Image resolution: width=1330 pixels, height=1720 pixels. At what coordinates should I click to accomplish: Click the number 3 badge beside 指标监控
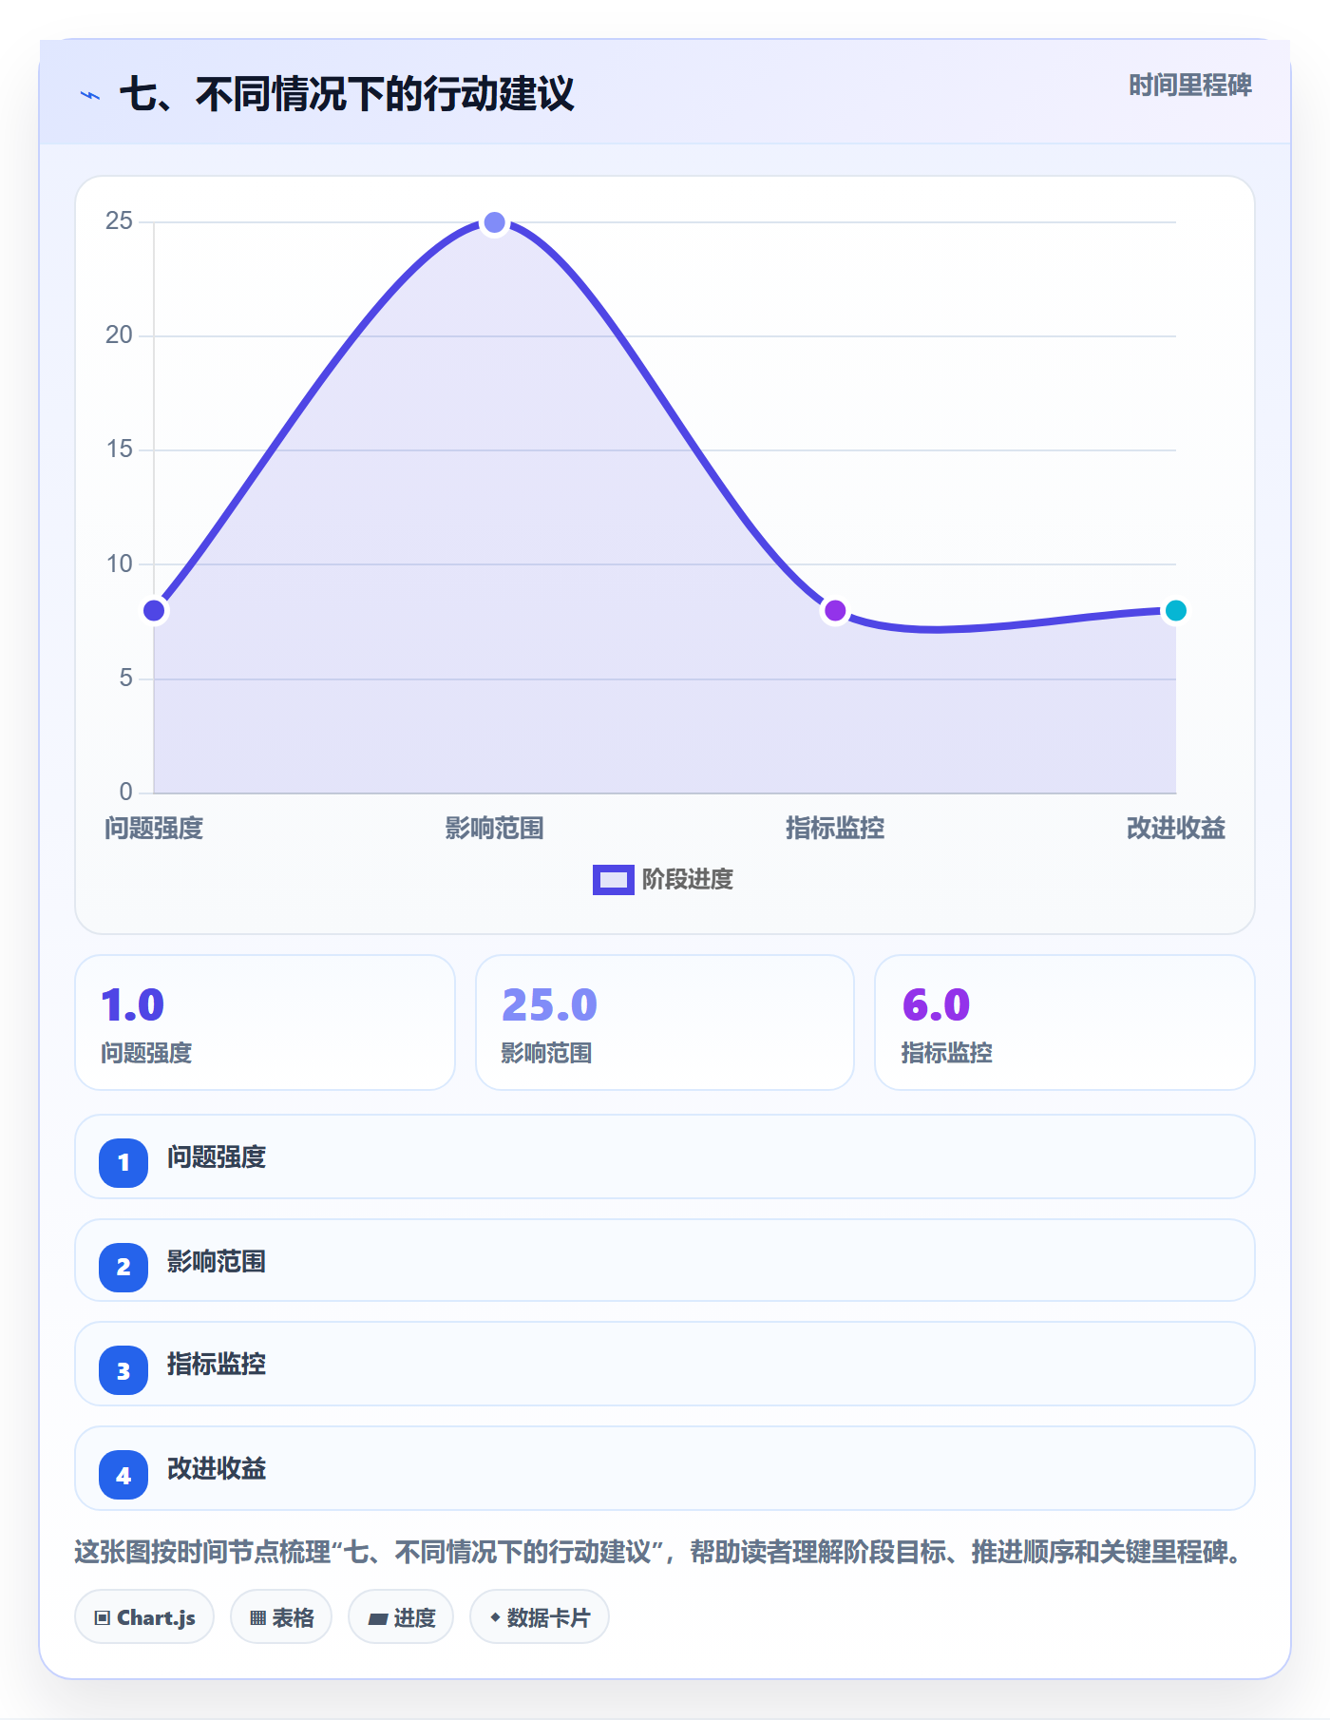[x=123, y=1370]
